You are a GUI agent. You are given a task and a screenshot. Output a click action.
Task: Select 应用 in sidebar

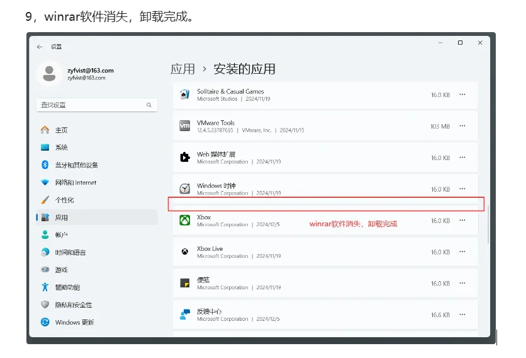(97, 217)
